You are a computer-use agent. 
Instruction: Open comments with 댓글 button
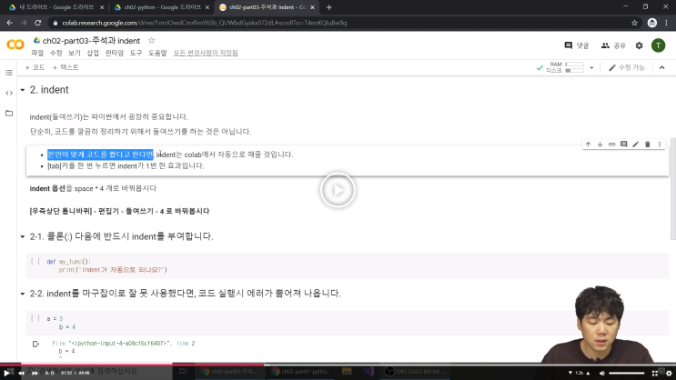[577, 45]
